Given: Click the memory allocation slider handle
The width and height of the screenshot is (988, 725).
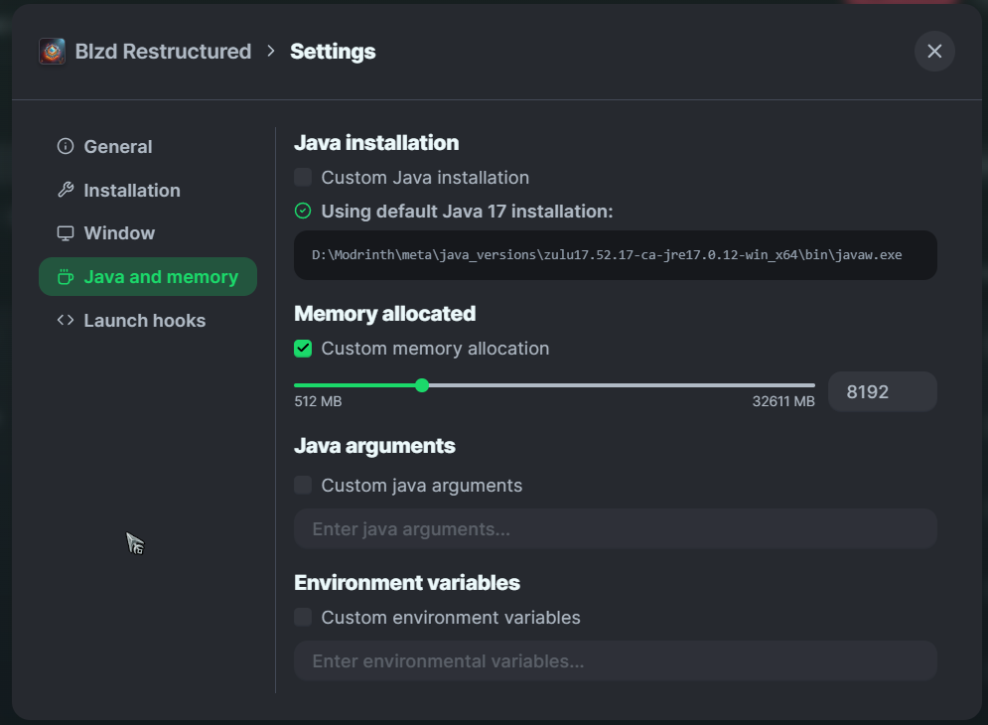Looking at the screenshot, I should pos(422,385).
